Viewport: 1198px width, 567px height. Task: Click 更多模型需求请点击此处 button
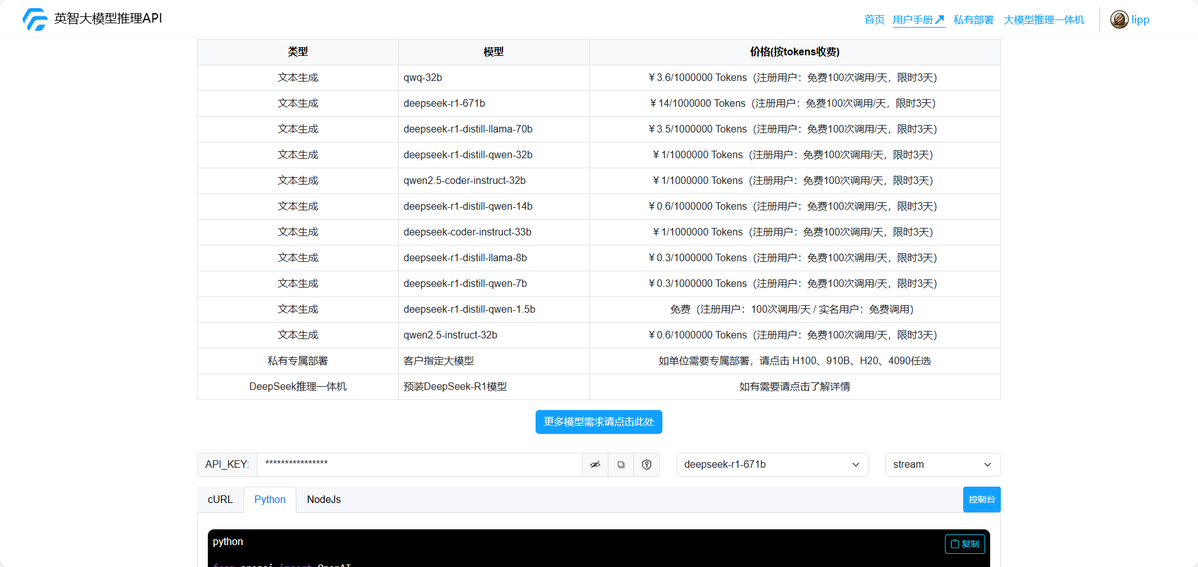pyautogui.click(x=599, y=422)
